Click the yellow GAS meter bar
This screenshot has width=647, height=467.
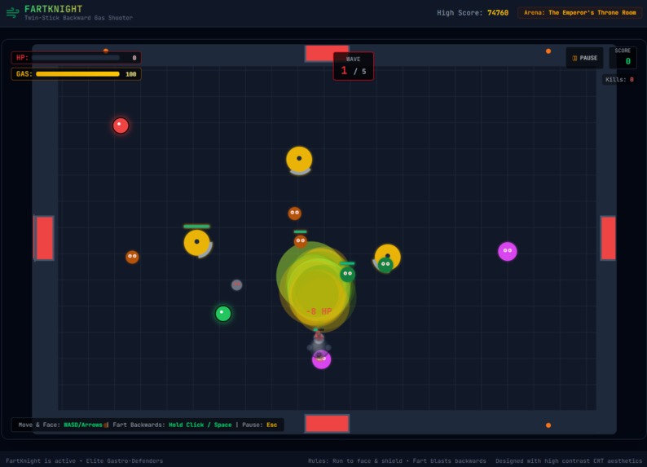[77, 74]
